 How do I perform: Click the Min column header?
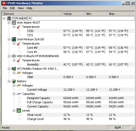click(96, 14)
